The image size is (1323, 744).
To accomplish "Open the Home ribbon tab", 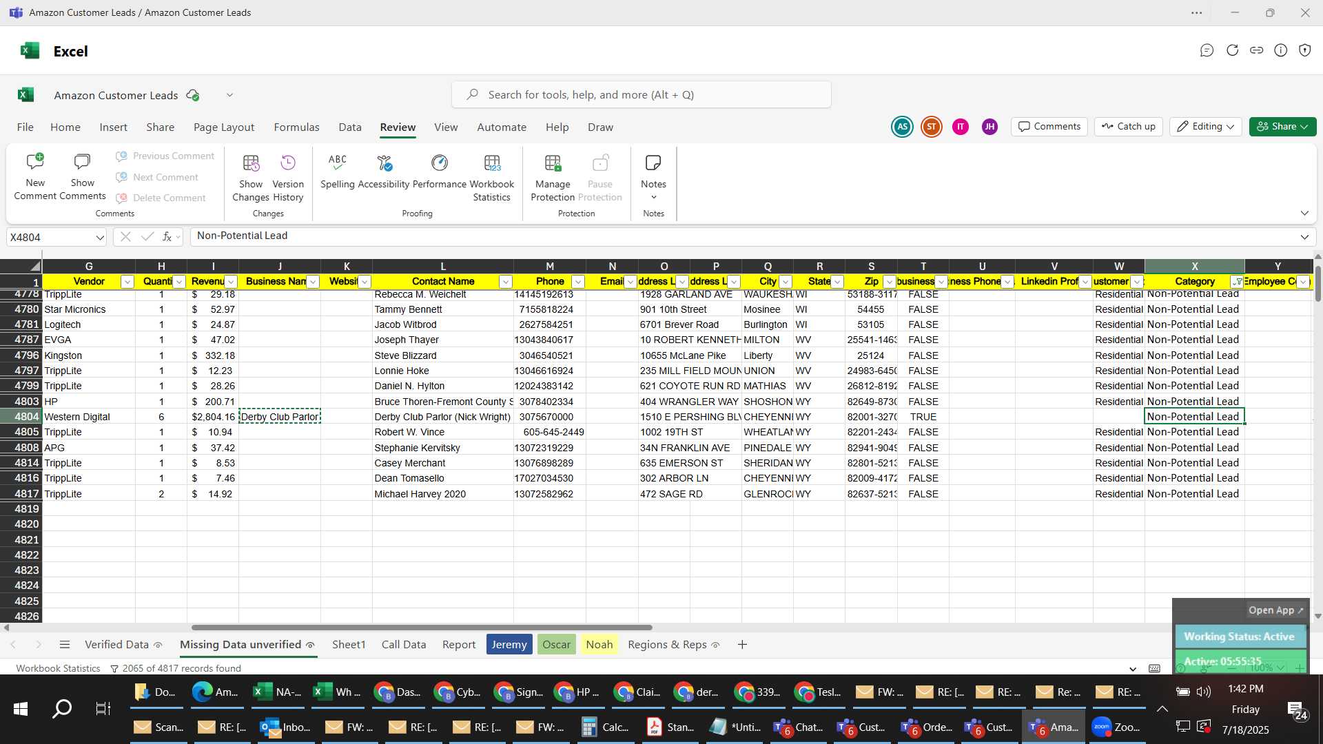I will [65, 127].
